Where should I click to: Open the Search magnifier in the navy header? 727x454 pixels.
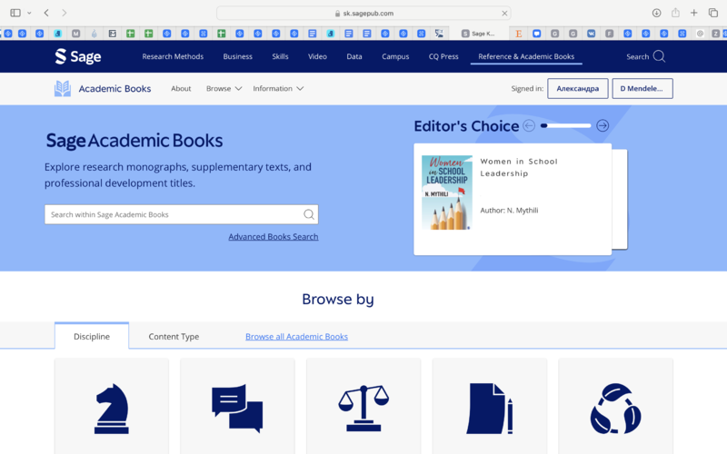coord(659,56)
